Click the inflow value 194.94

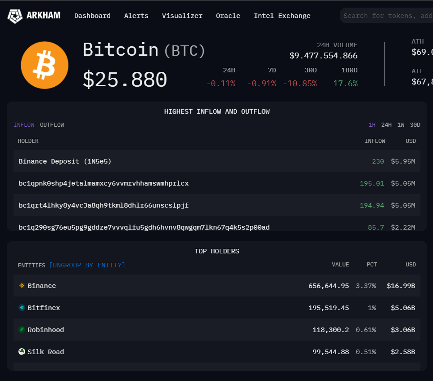(372, 205)
